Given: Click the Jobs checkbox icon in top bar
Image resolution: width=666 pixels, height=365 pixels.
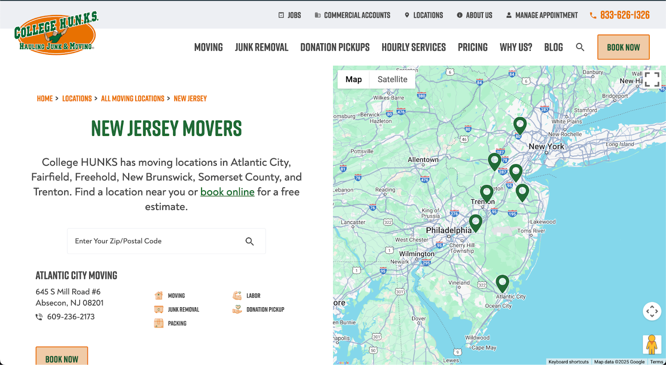Looking at the screenshot, I should [281, 15].
